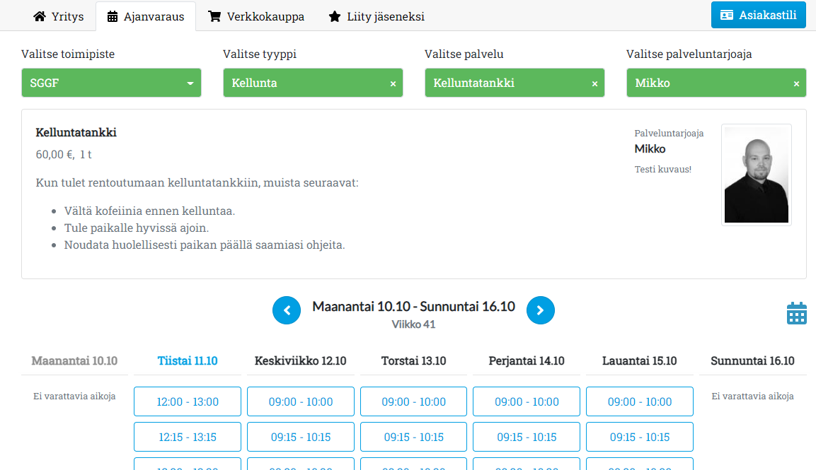The width and height of the screenshot is (816, 470).
Task: Pick Saturday 09:00 - 10:00 time slot
Action: point(640,401)
